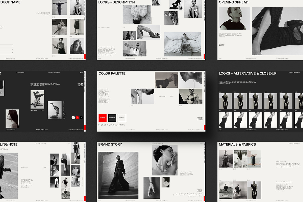Screen dimensions: 303x202
Task: Select the woman arching in jeans photo in Looks Description
Action: (149, 32)
